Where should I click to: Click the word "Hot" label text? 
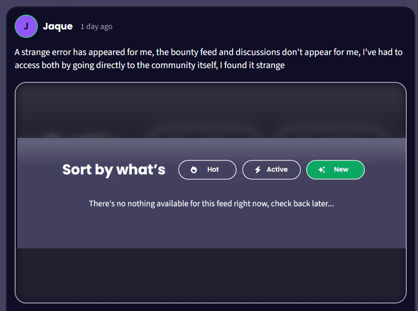point(213,170)
